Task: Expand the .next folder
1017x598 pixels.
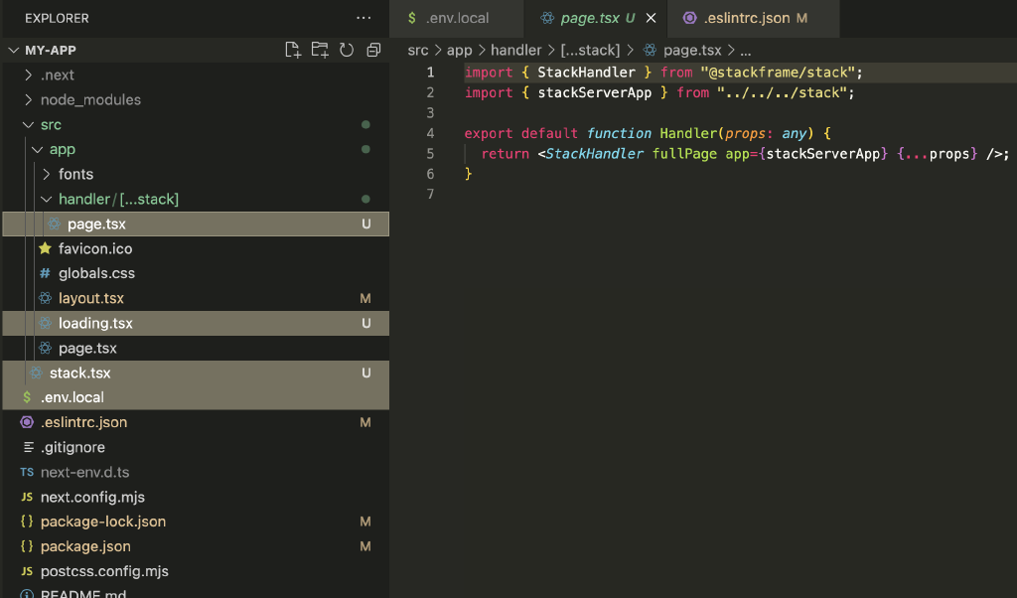Action: 57,75
